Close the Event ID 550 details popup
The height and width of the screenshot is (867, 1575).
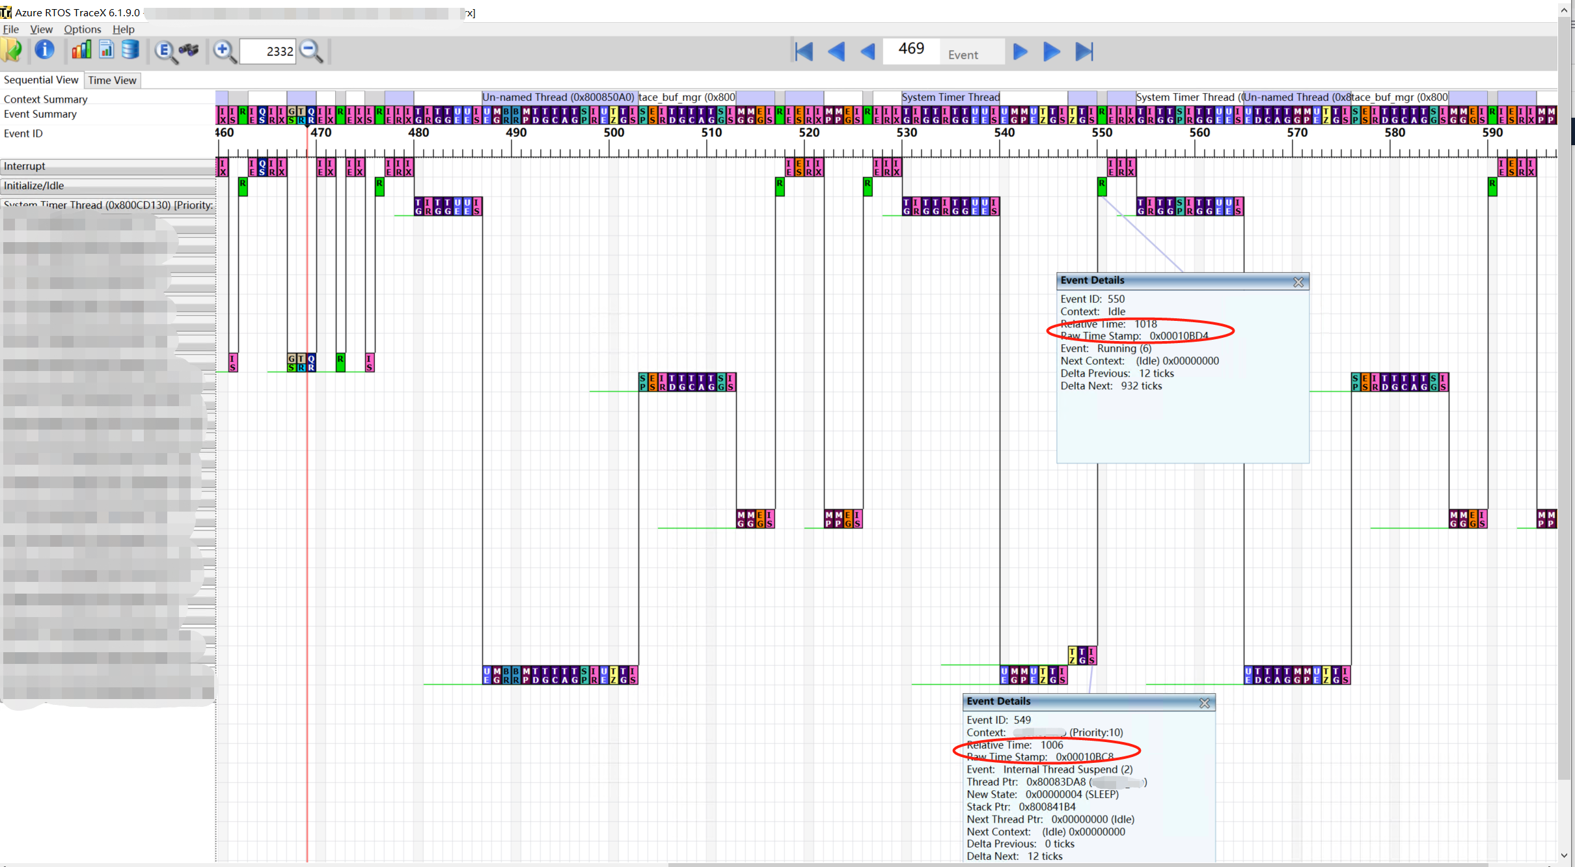1298,282
